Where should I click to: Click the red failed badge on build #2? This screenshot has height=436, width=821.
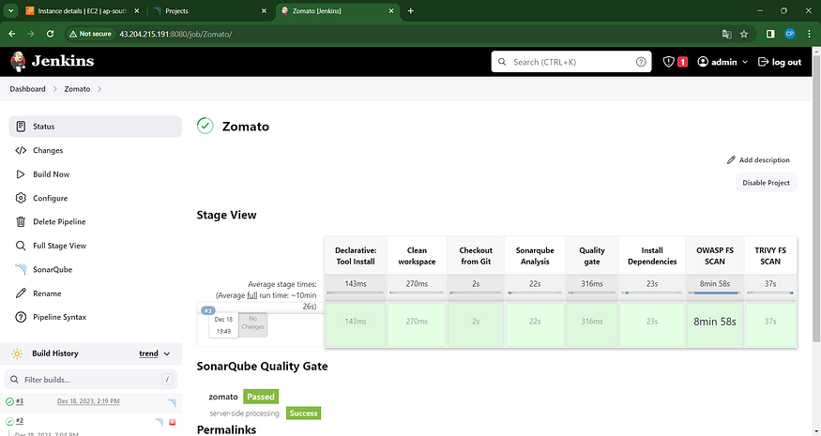click(x=173, y=422)
